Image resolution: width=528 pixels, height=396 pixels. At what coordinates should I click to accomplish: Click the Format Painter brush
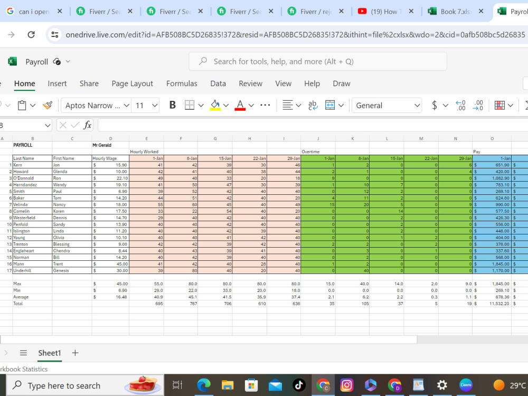48,106
